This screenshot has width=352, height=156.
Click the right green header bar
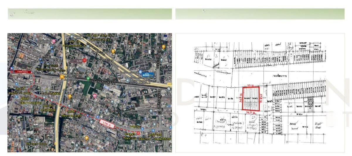(260, 14)
